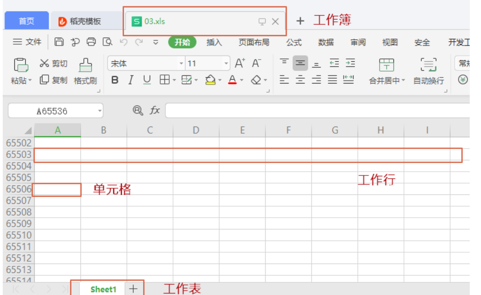Screen dimensions: 481x295
Task: Expand the font size dropdown
Action: pyautogui.click(x=226, y=63)
